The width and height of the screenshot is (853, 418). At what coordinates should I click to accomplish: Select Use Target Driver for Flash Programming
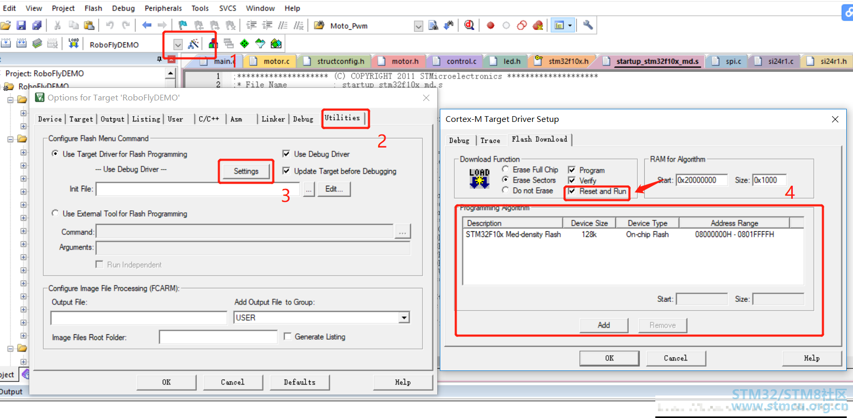pos(55,153)
